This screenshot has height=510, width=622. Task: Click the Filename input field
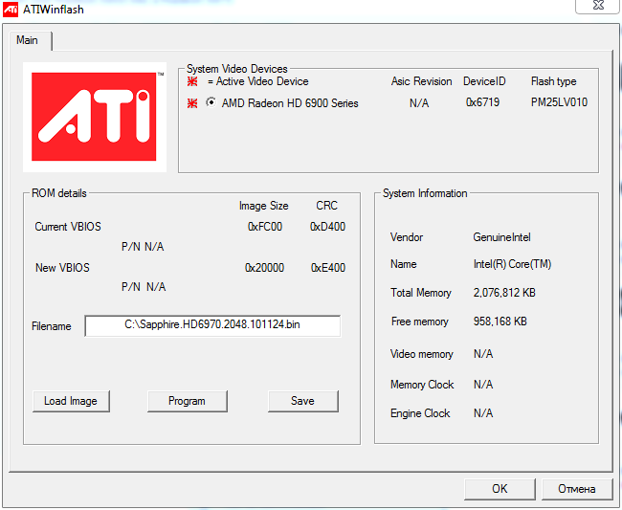(x=212, y=325)
